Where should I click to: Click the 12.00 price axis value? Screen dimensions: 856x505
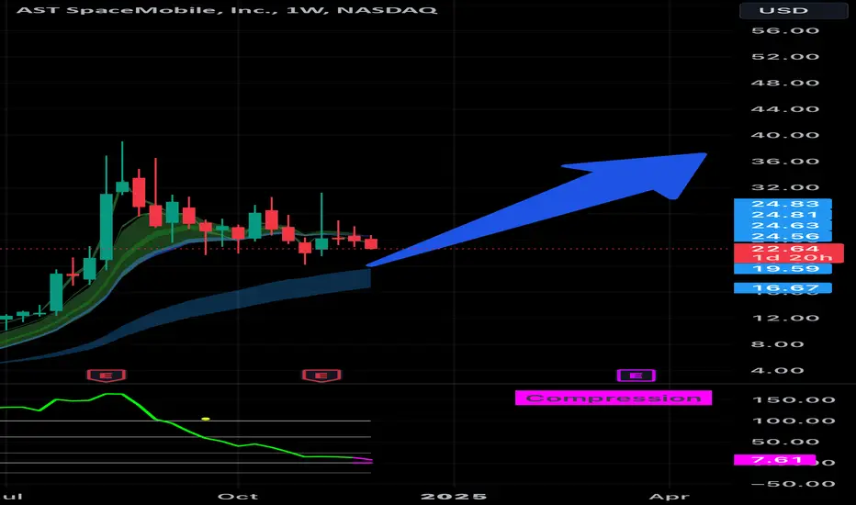(785, 318)
